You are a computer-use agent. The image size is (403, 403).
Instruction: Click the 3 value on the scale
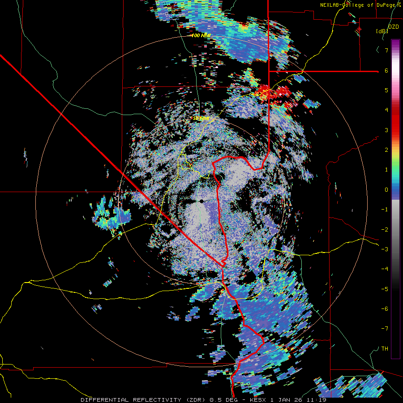pos(386,130)
